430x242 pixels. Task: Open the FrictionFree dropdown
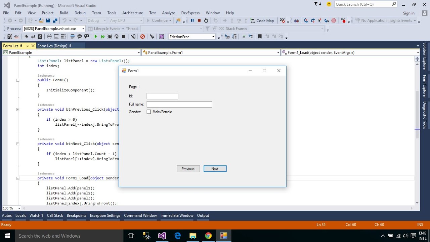click(213, 37)
